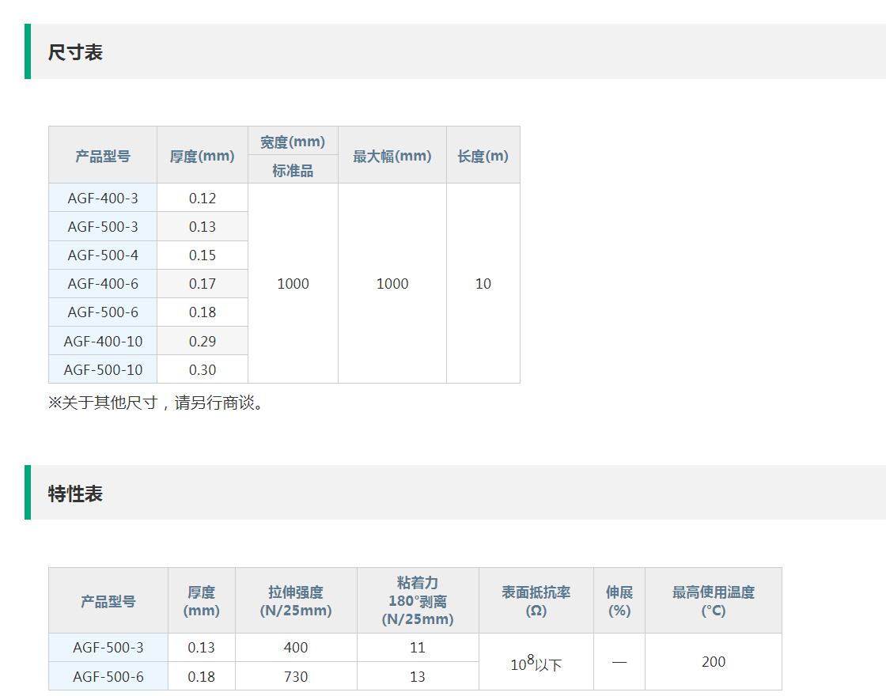
Task: Select the AGF-400-10 model cell
Action: point(103,341)
